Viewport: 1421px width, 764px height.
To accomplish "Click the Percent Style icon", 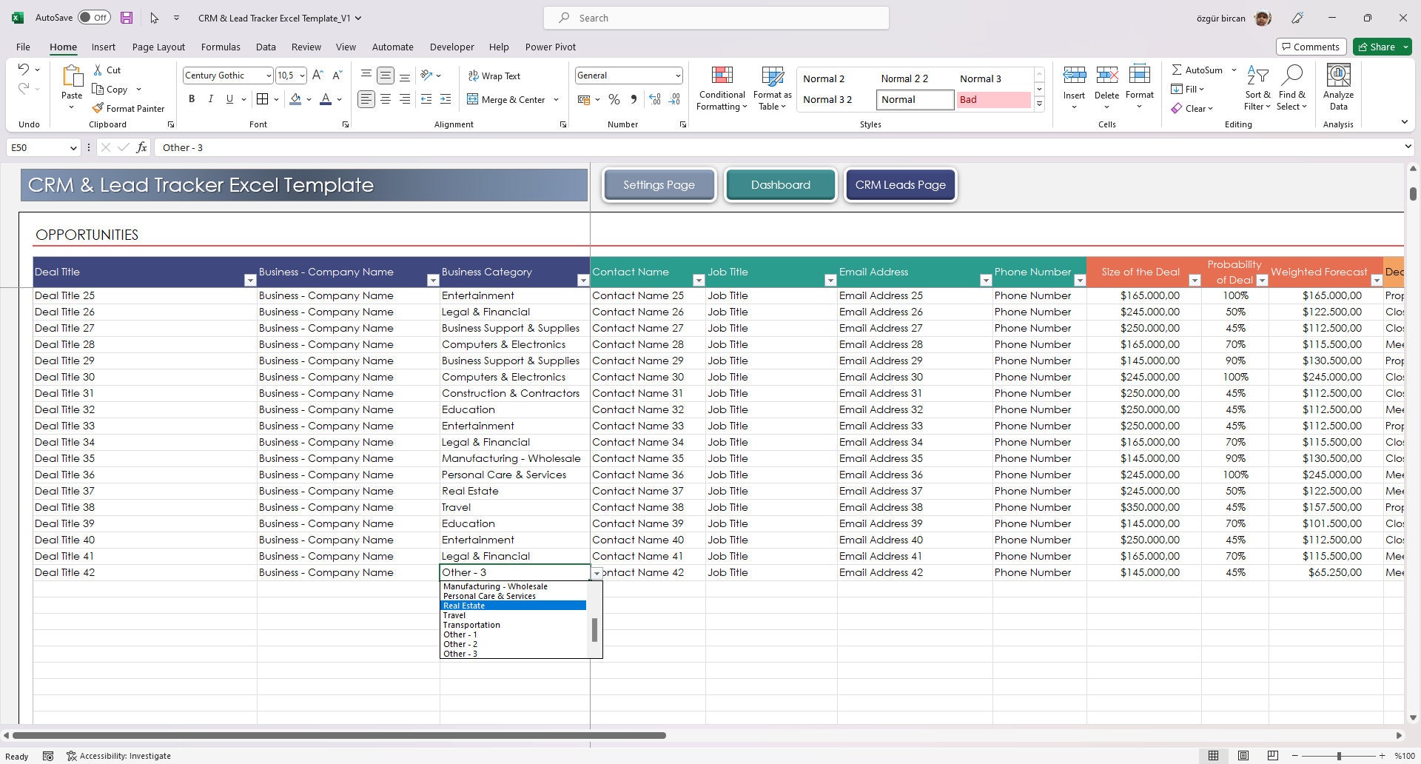I will coord(614,99).
